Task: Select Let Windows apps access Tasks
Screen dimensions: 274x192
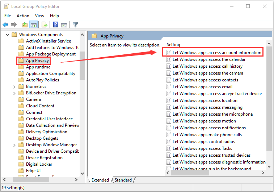Action: [202, 148]
